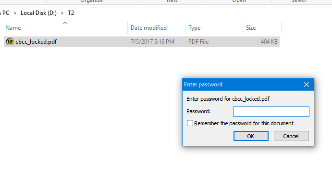Image resolution: width=332 pixels, height=189 pixels.
Task: Enable Remember the password for this document
Action: (x=190, y=123)
